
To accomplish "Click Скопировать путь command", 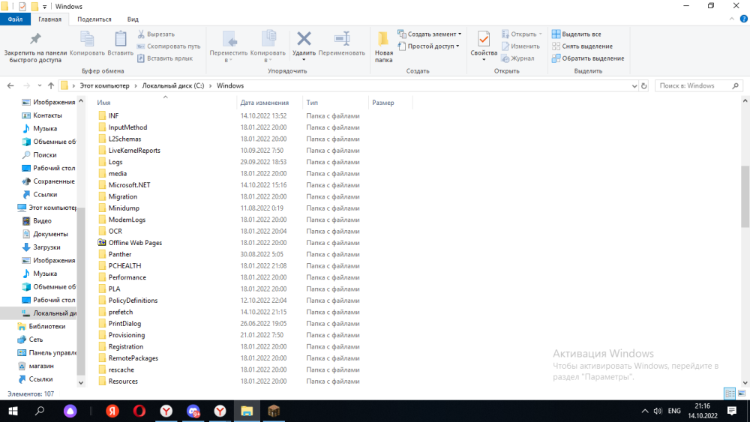I will (x=168, y=46).
